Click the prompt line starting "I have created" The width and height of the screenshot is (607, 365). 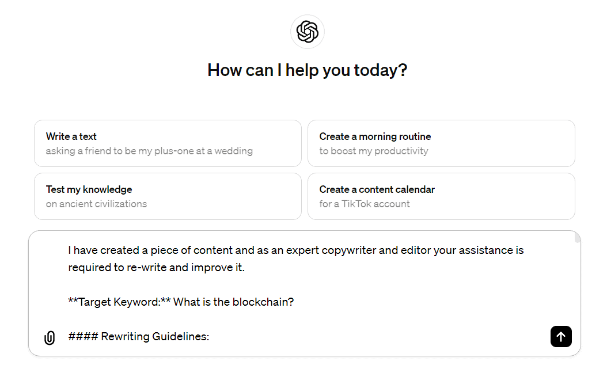click(x=296, y=250)
